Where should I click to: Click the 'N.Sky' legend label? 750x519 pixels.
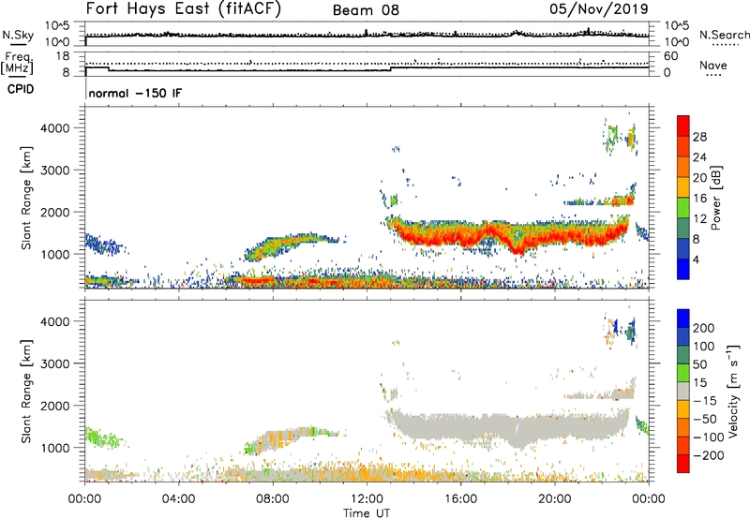[x=18, y=35]
